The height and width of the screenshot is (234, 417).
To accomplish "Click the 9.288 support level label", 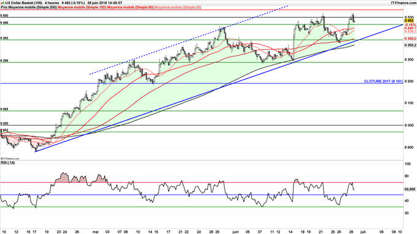I will (x=4, y=61).
